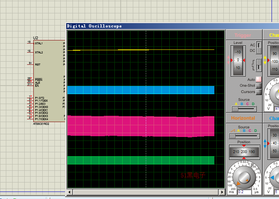
Task: Click the P1.4/CEX1 pin label
Action: (41, 110)
